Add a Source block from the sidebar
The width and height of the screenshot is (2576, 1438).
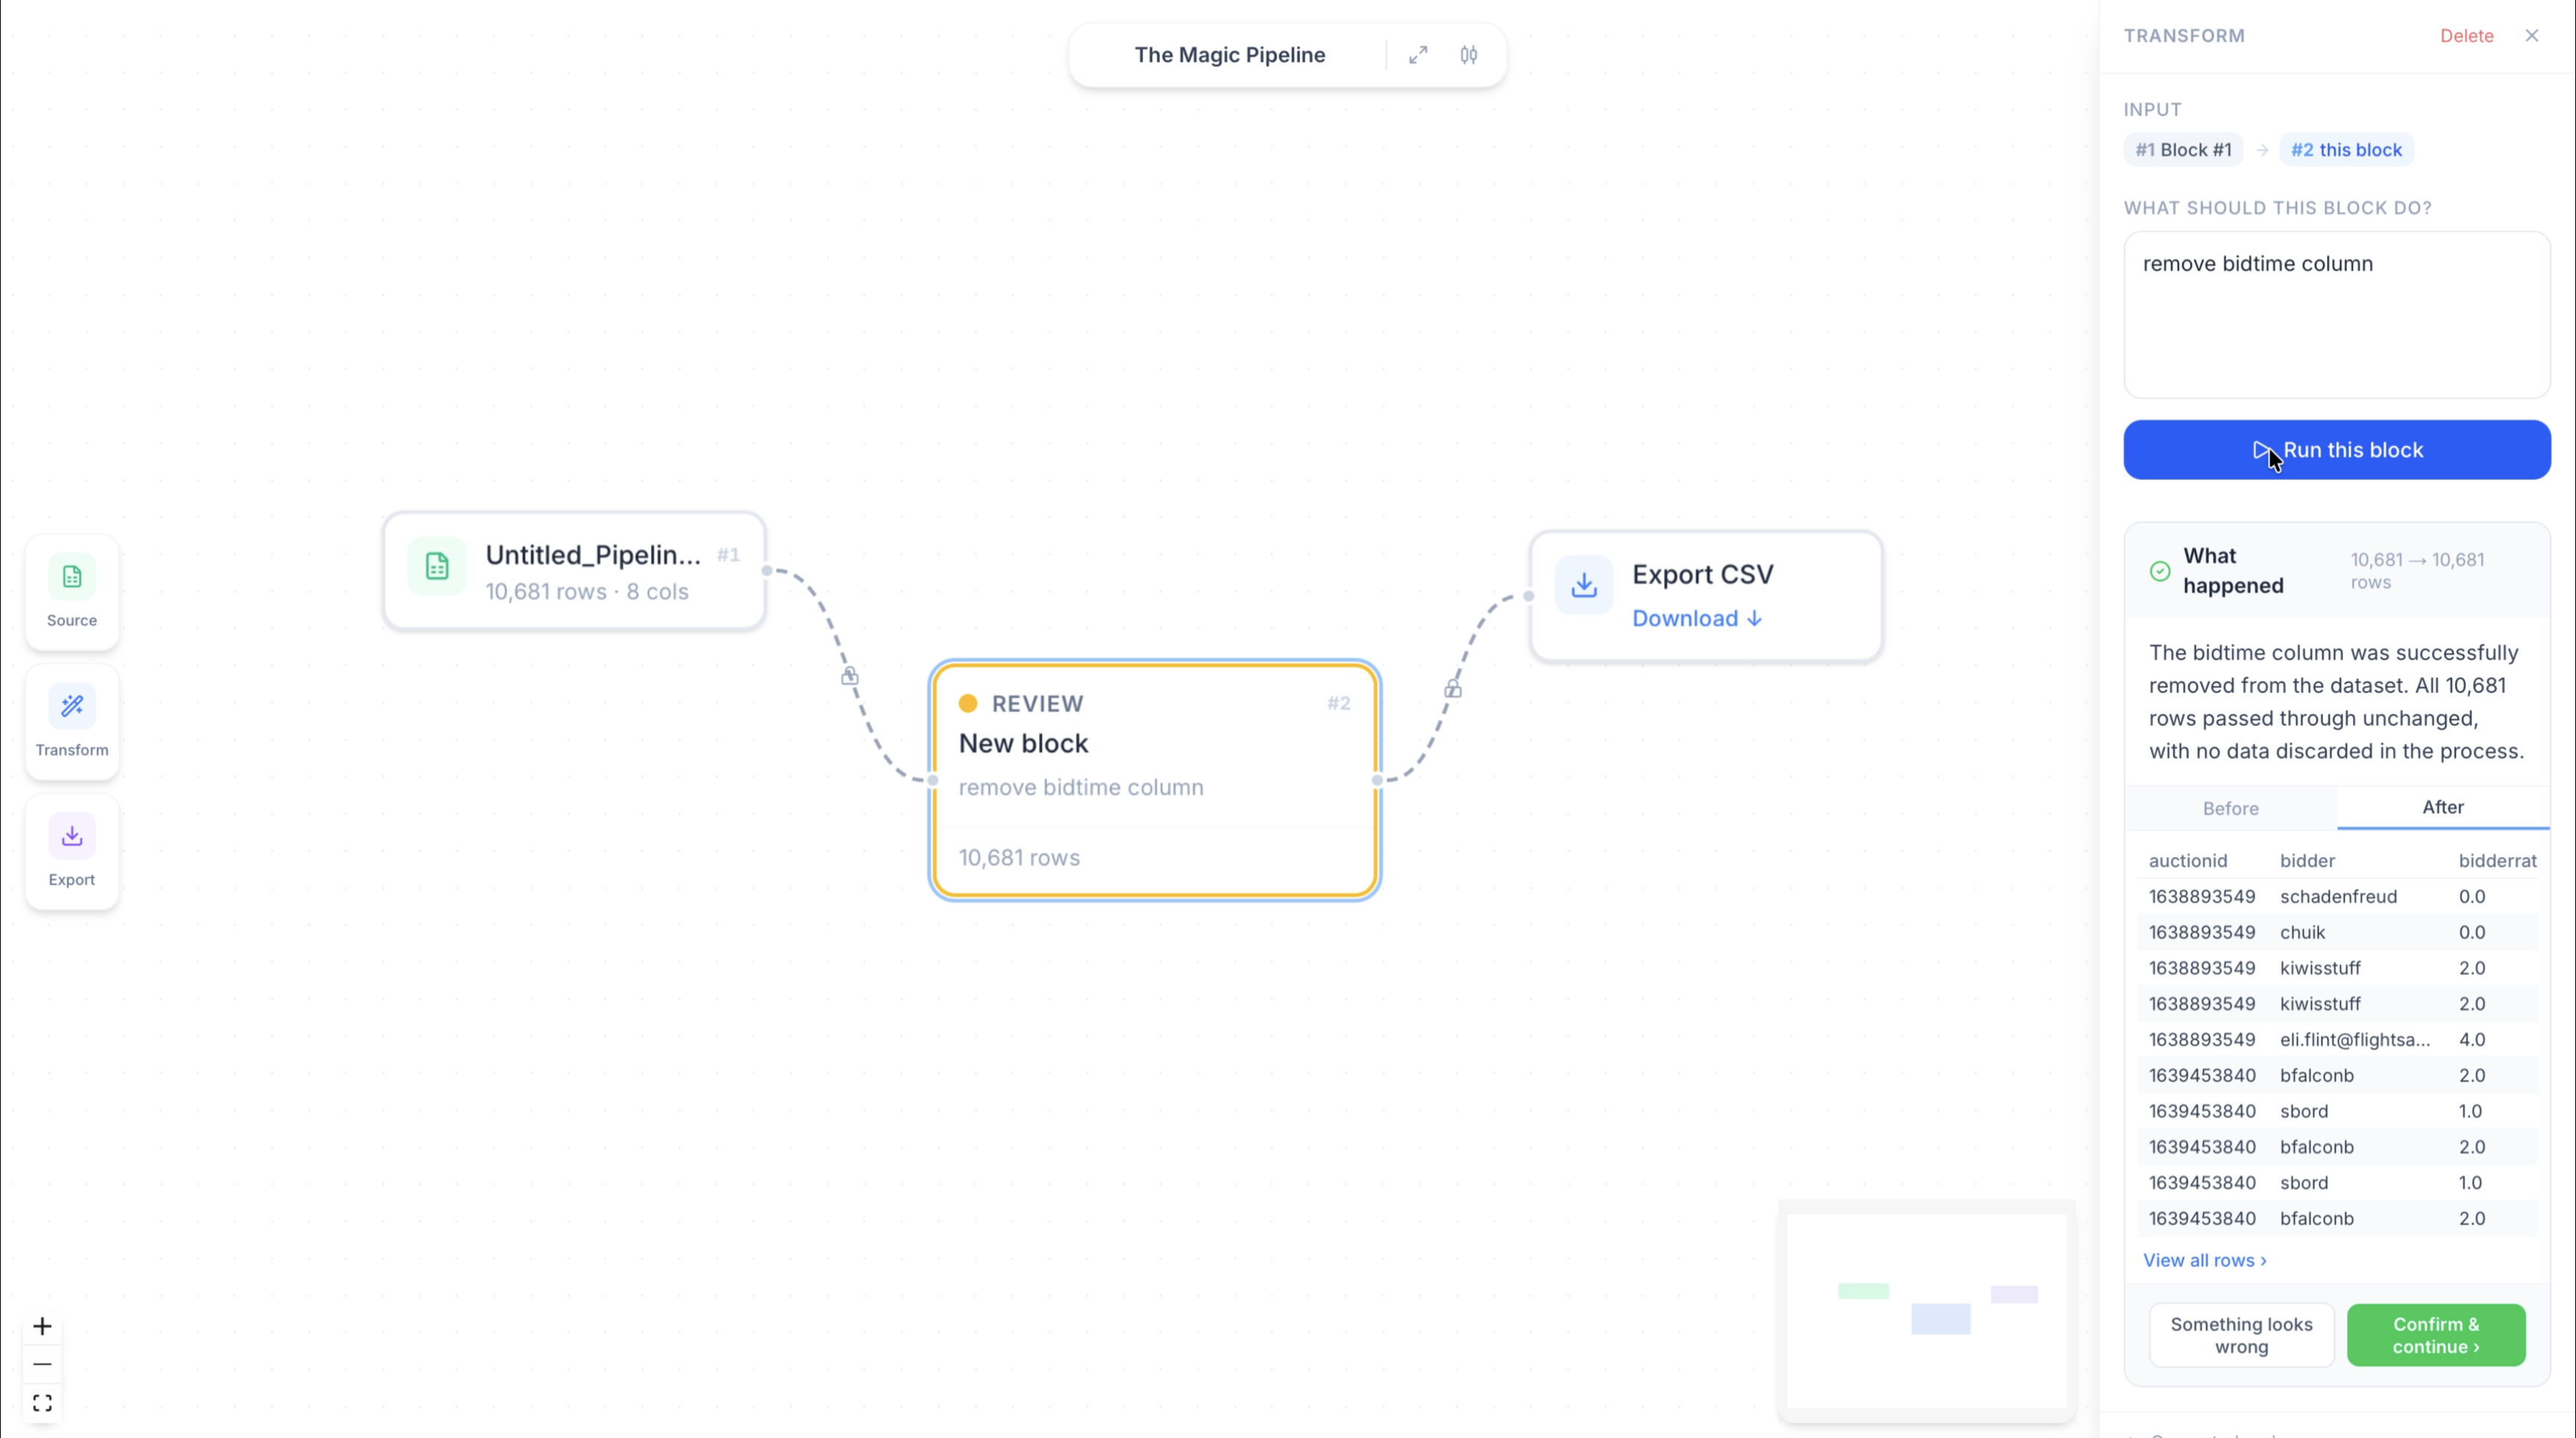click(72, 592)
